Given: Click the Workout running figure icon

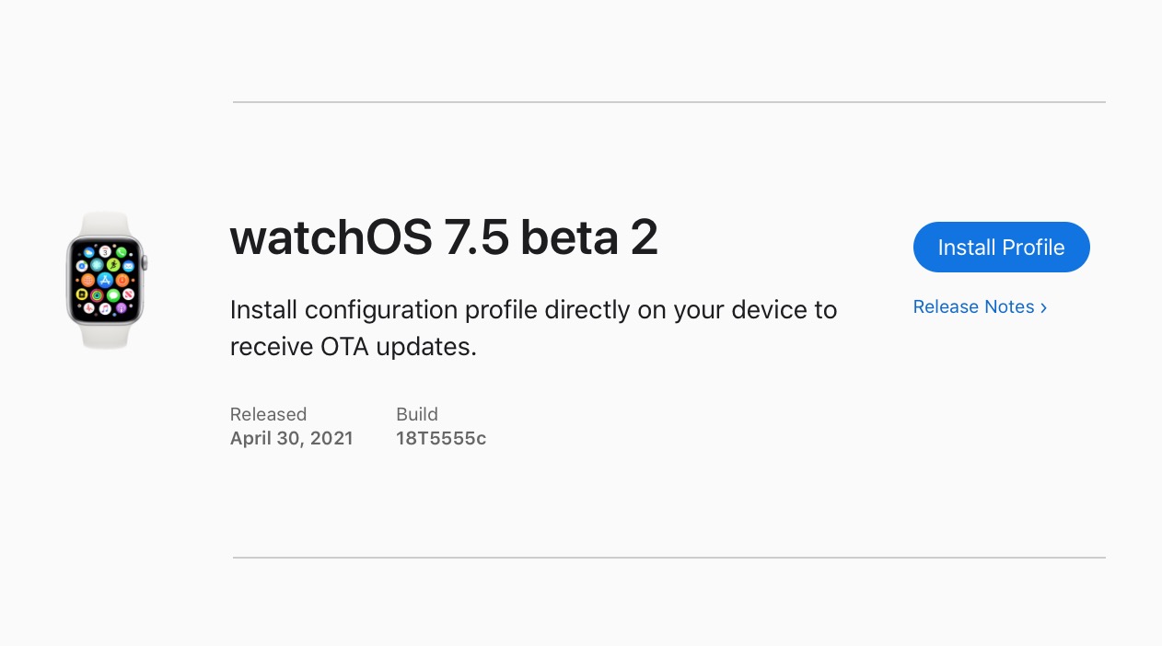Looking at the screenshot, I should pyautogui.click(x=113, y=265).
